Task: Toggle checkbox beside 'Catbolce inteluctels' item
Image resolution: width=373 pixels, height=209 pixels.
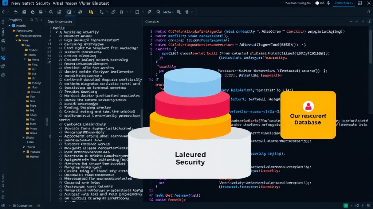Action: click(x=61, y=124)
